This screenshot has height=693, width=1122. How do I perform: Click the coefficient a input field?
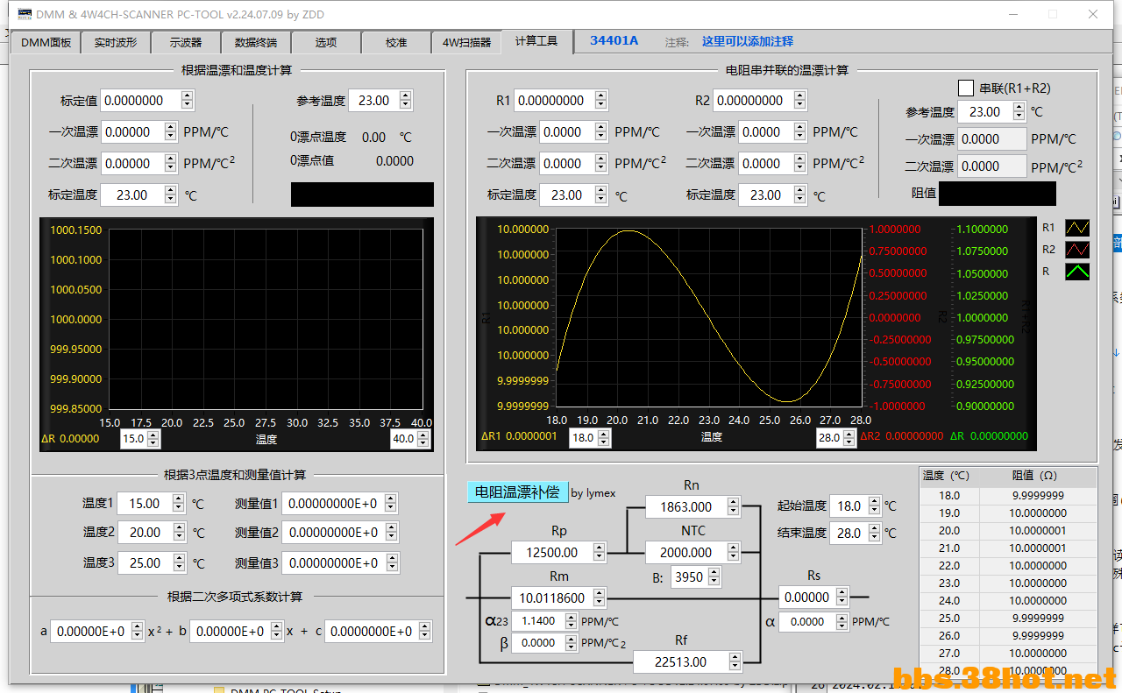coord(90,632)
